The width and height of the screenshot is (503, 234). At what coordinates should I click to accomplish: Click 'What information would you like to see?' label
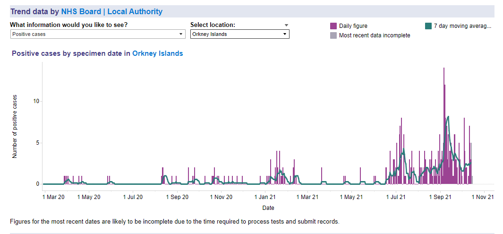click(x=68, y=25)
